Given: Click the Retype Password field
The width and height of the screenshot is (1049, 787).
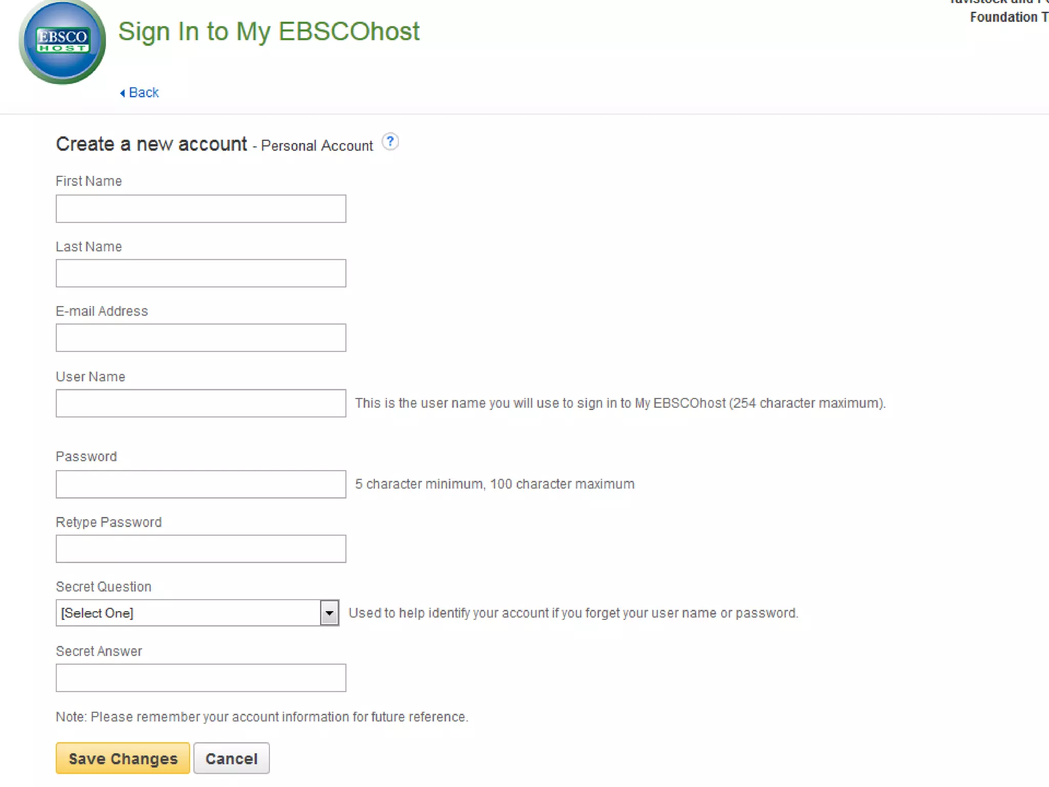Looking at the screenshot, I should (201, 549).
